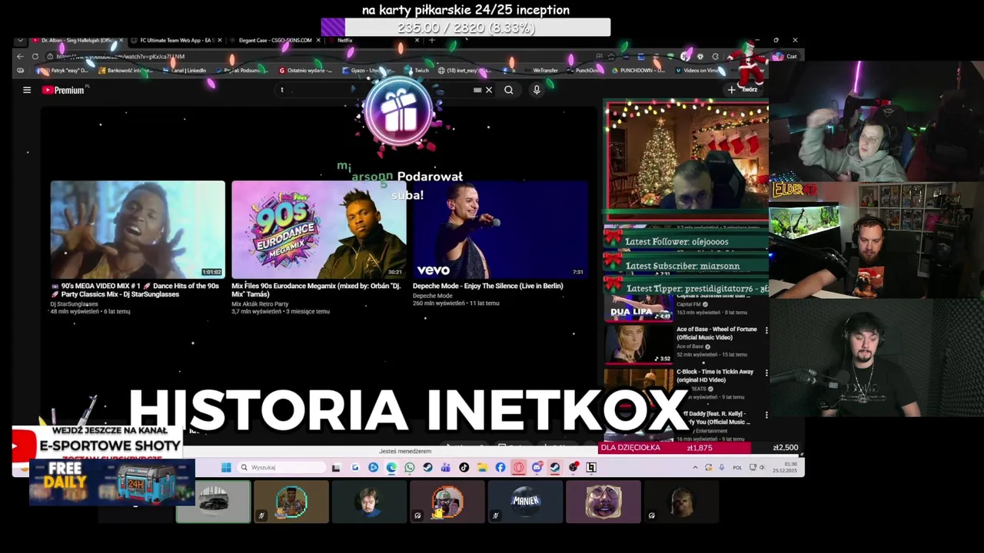Open Ace of Base video thumbnail
This screenshot has width=984, height=553.
pyautogui.click(x=638, y=344)
